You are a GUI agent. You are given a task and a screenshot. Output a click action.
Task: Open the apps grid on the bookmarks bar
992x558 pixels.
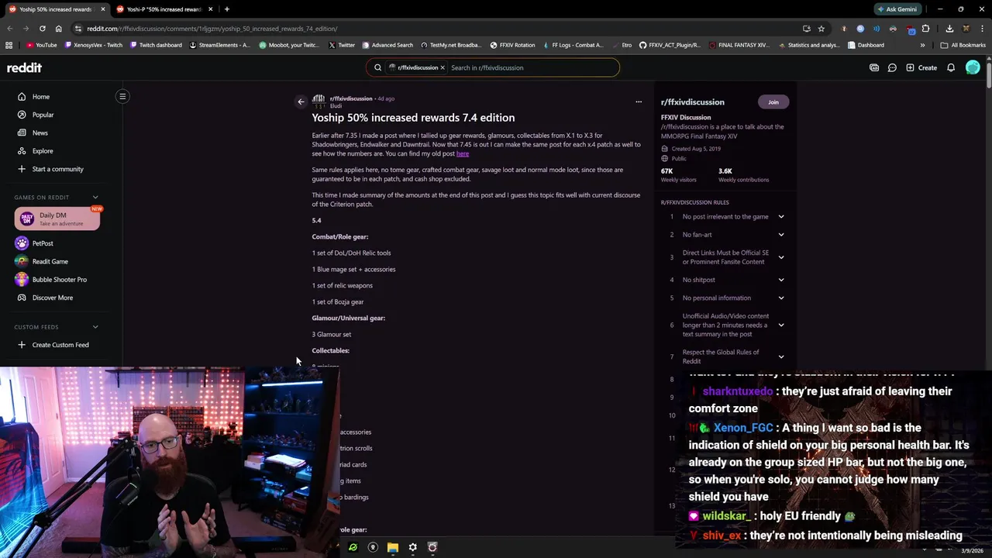pos(9,45)
